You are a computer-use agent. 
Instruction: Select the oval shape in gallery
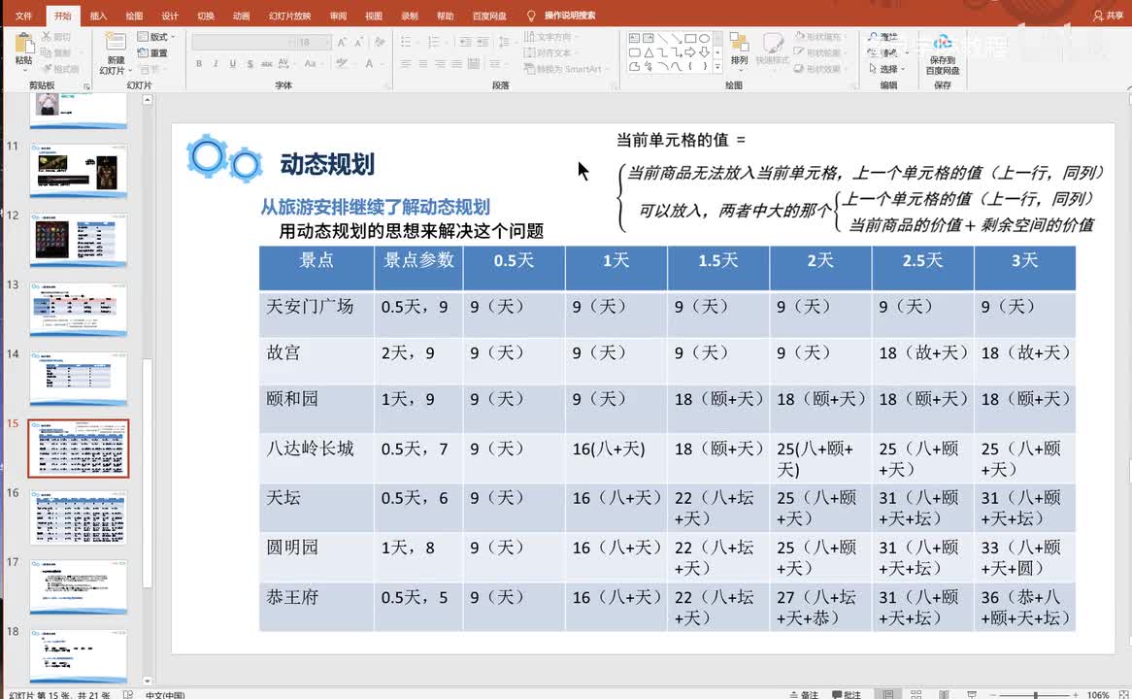pos(704,38)
